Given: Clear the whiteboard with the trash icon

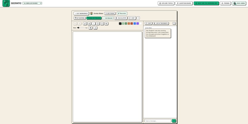Looking at the screenshot, I should coord(90,28).
